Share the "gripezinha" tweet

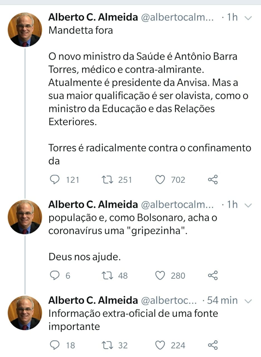pos(213,276)
